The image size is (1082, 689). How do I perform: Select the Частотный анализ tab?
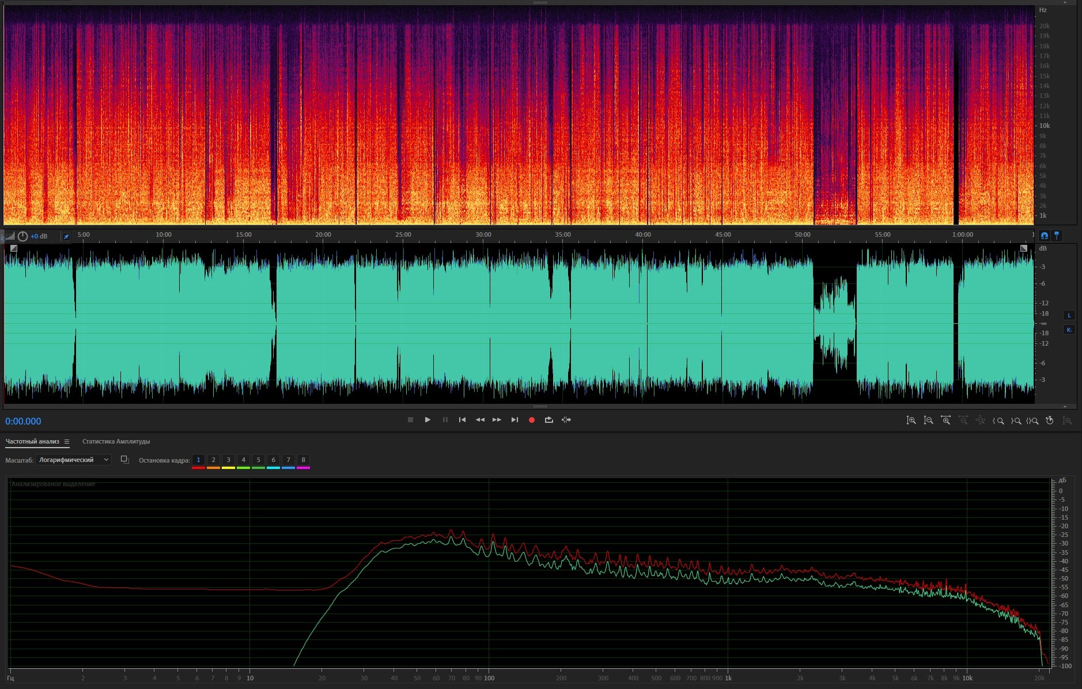(x=32, y=441)
